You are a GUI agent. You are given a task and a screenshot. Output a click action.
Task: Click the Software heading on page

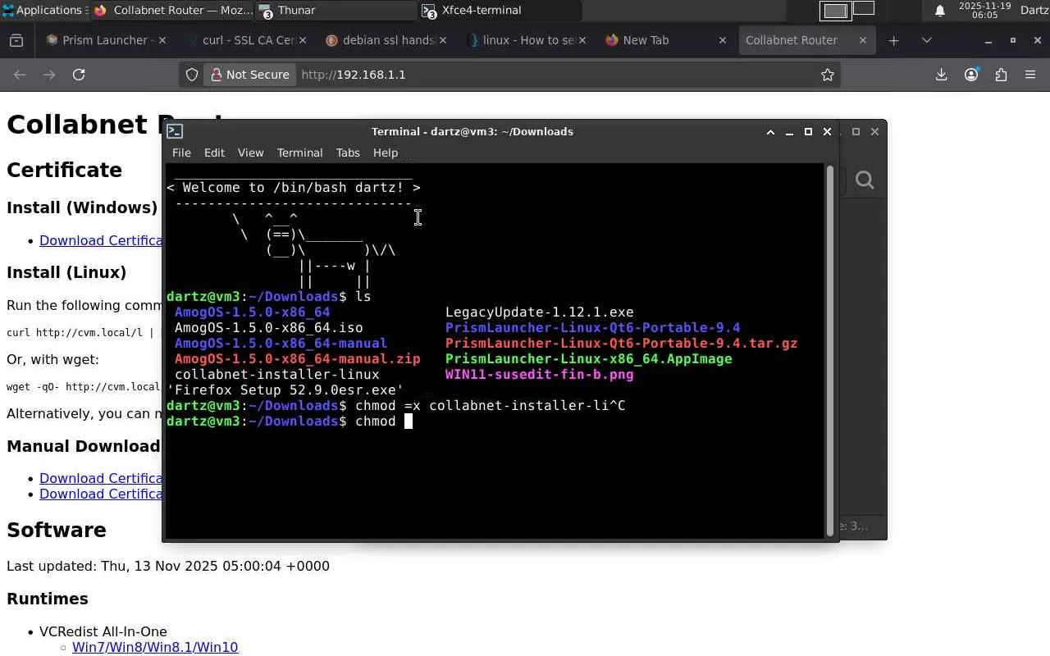pos(57,530)
